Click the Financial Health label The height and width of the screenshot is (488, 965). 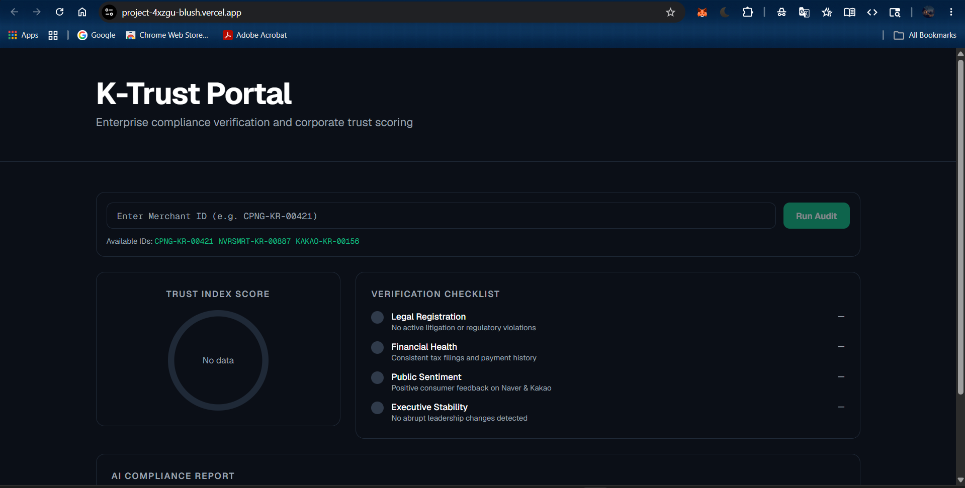[x=424, y=347]
